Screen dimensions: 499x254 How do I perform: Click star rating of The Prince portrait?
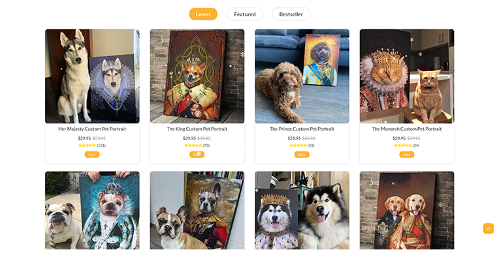pyautogui.click(x=298, y=146)
